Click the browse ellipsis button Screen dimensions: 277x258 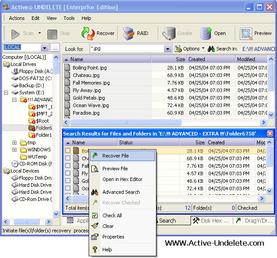[55, 48]
